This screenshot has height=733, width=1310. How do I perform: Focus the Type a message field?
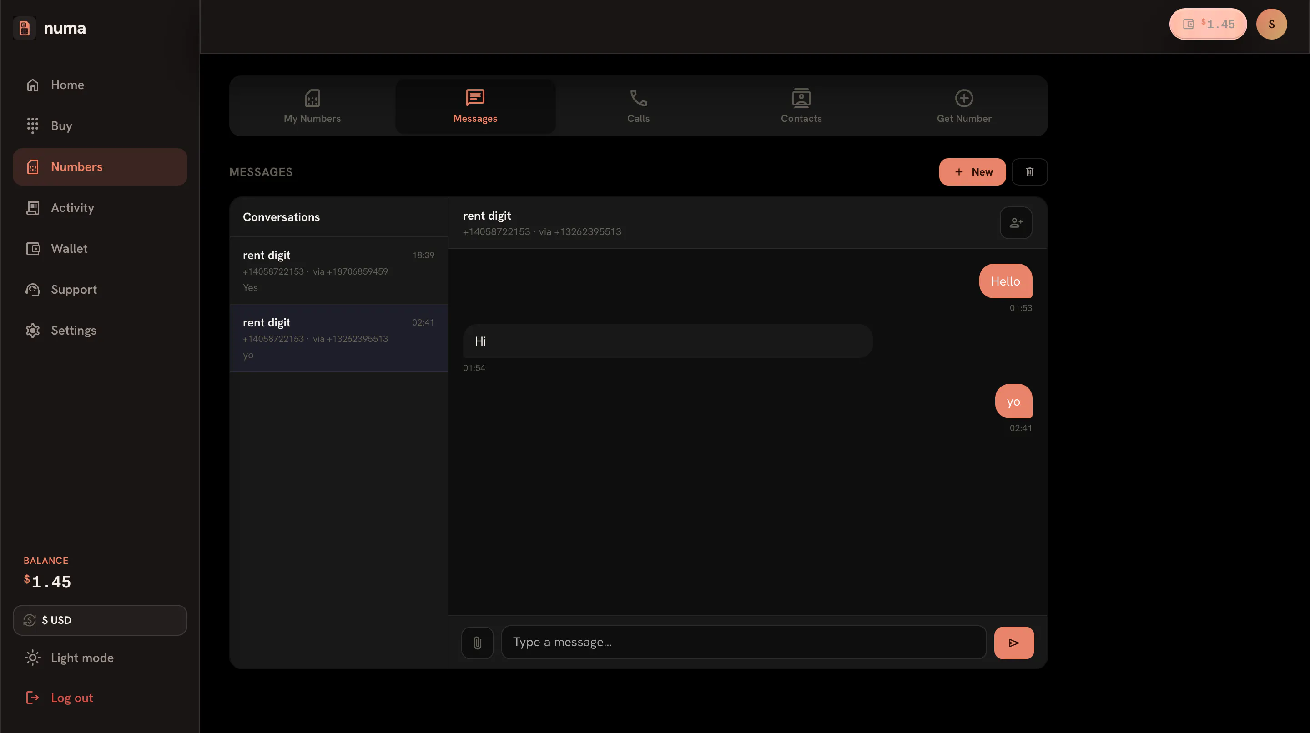(x=744, y=643)
